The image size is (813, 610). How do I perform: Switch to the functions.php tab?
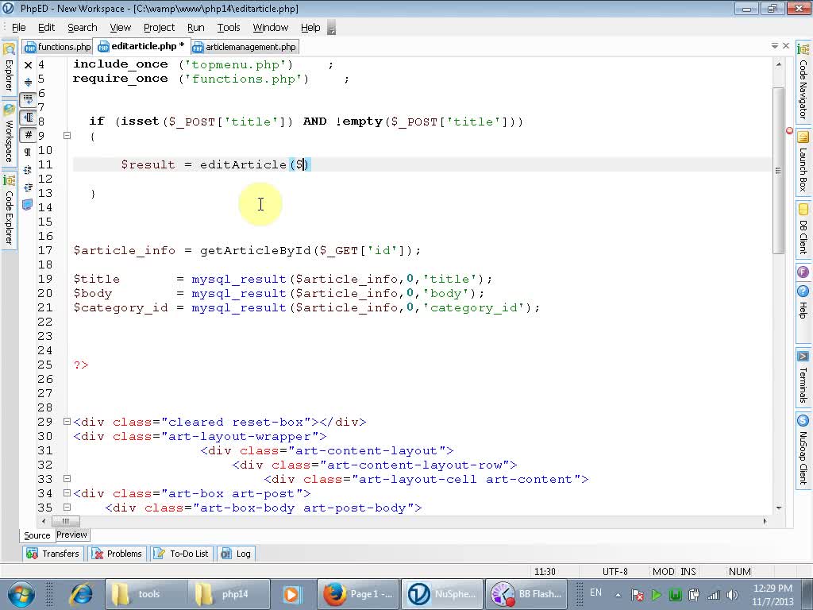pos(58,47)
